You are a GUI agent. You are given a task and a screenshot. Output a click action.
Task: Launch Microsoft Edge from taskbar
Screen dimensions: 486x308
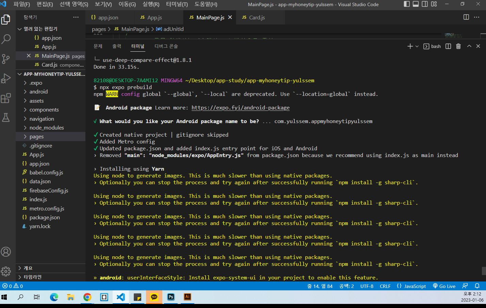click(x=54, y=297)
